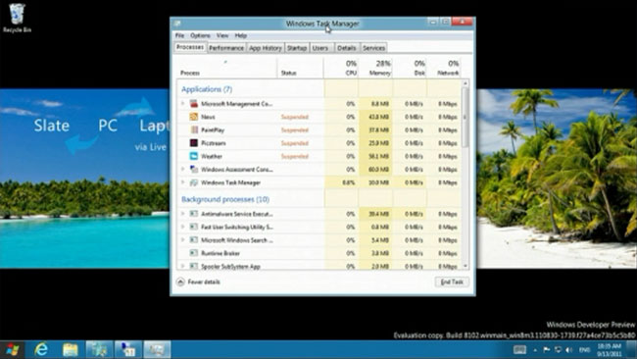Screen dimensions: 637x359
Task: Click the ENG input language indicator
Action: click(585, 350)
